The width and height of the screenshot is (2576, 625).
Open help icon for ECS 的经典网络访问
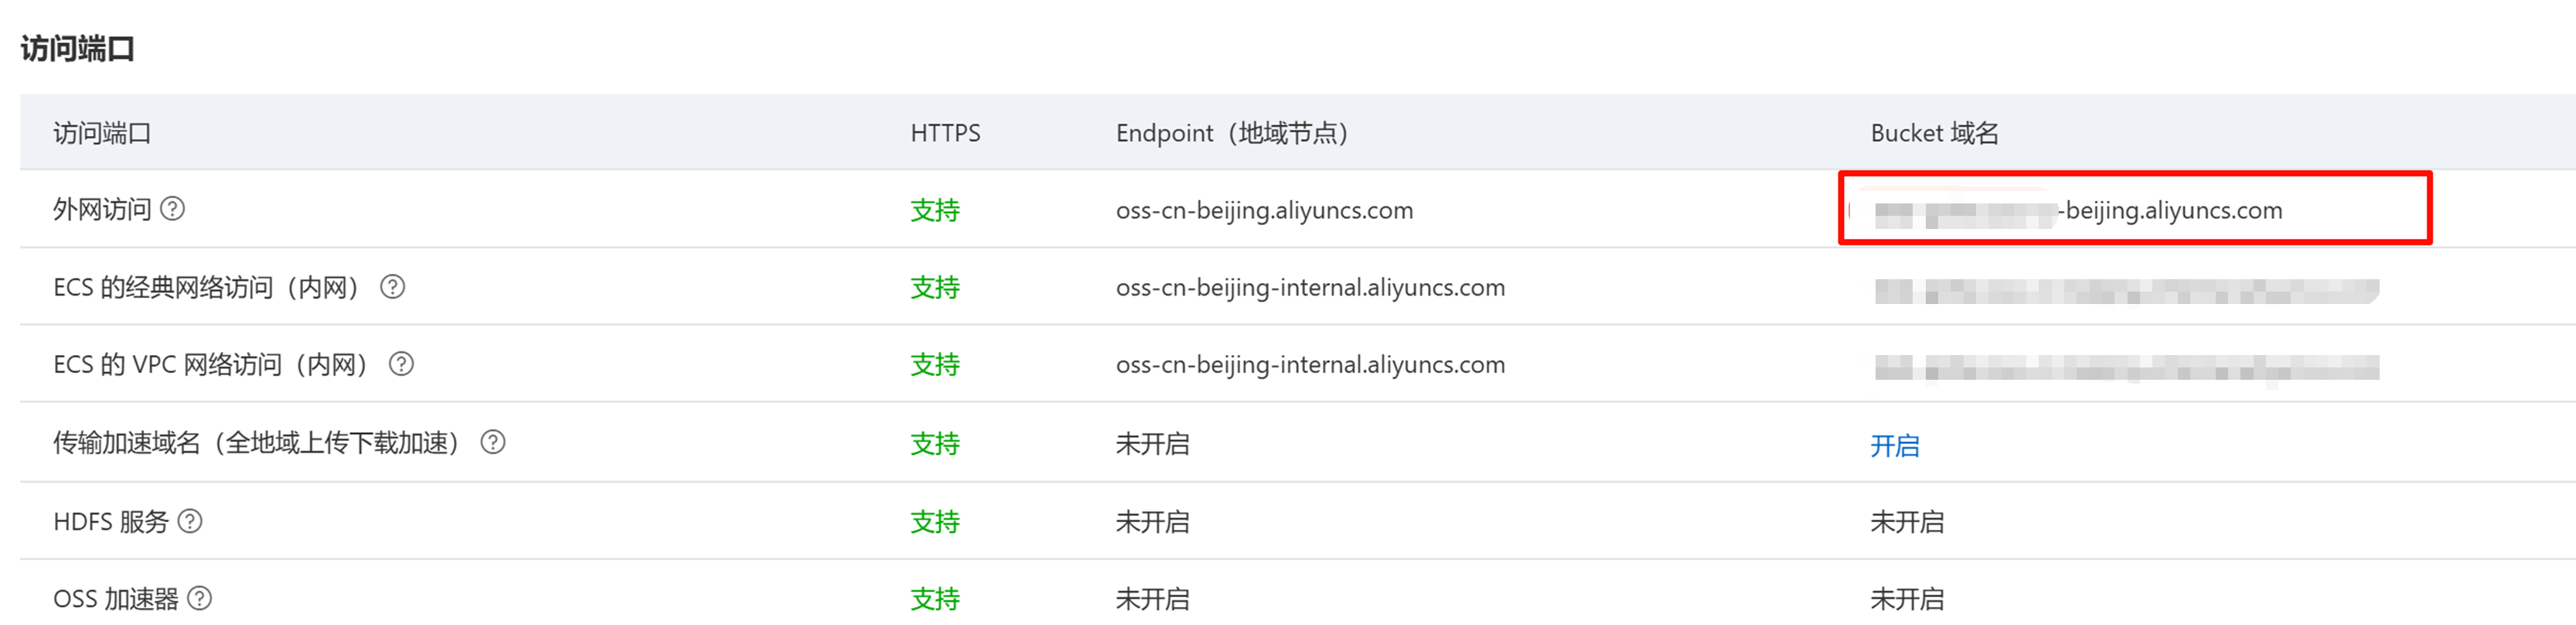[393, 287]
